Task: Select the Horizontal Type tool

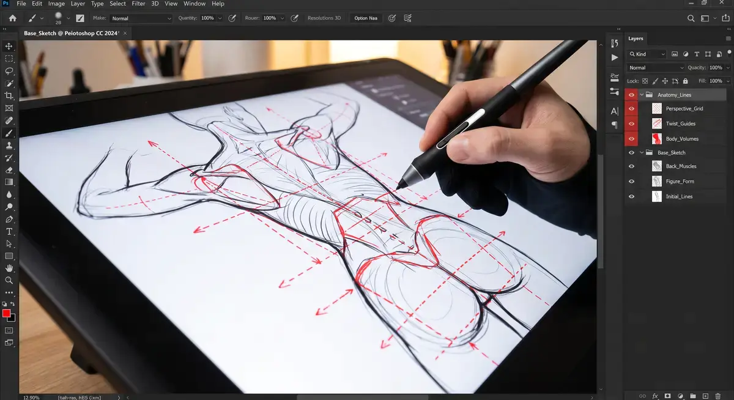Action: 9,231
